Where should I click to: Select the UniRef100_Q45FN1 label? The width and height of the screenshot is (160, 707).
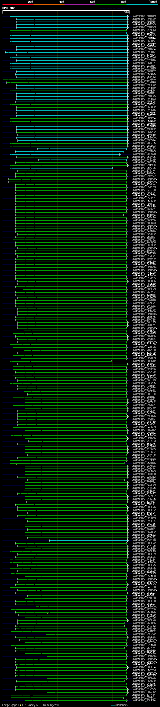tap(143, 303)
